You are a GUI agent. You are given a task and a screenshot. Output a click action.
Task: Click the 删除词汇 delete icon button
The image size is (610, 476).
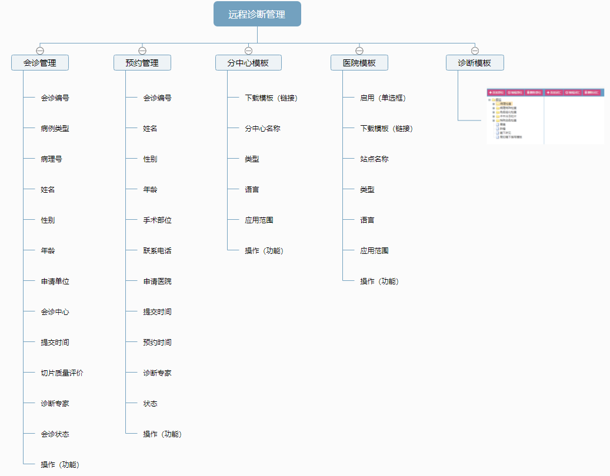[x=592, y=92]
